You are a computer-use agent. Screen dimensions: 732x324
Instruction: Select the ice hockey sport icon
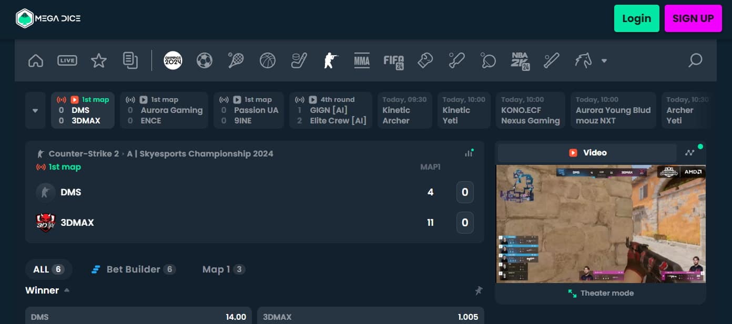point(299,61)
